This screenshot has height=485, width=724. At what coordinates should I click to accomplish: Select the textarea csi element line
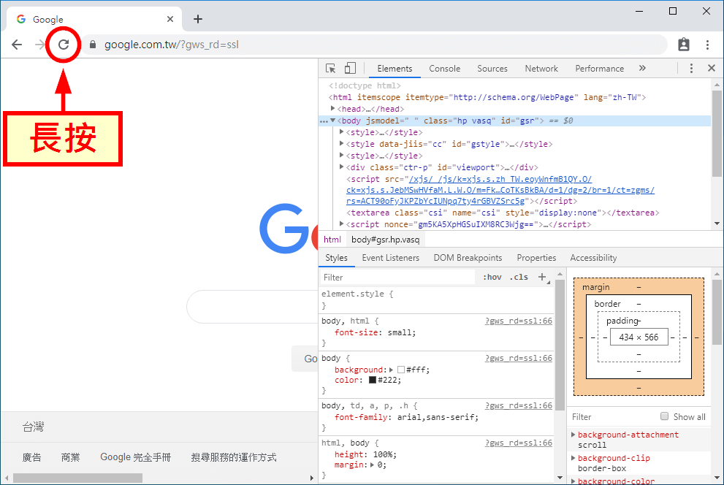pos(503,213)
